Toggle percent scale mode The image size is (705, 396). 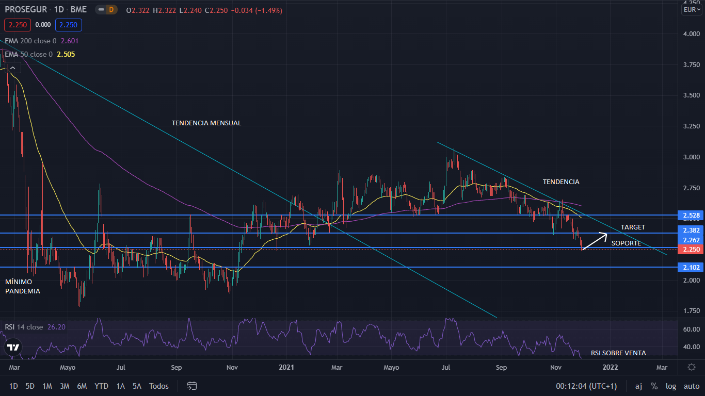pos(654,386)
